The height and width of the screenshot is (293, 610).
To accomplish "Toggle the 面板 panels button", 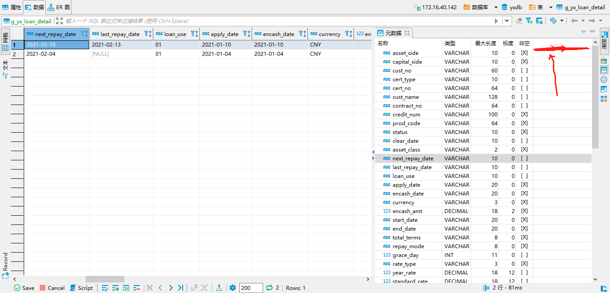I will 604,41.
